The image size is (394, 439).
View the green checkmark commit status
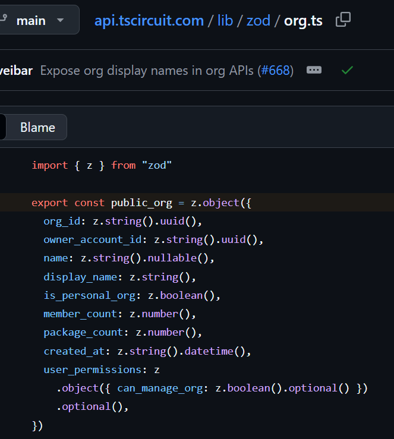(347, 70)
